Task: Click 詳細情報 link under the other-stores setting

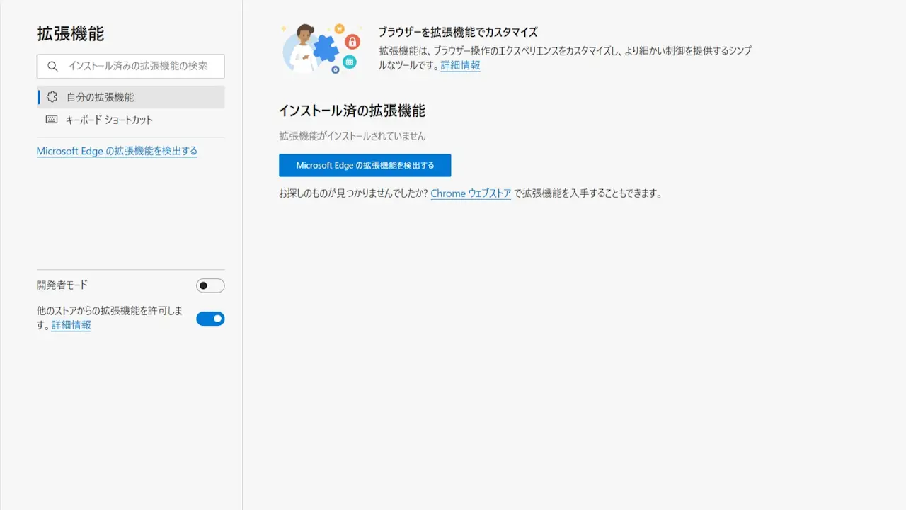Action: point(71,325)
